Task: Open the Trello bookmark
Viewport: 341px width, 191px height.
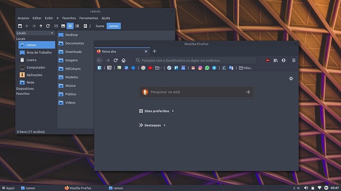Action: [x=176, y=68]
